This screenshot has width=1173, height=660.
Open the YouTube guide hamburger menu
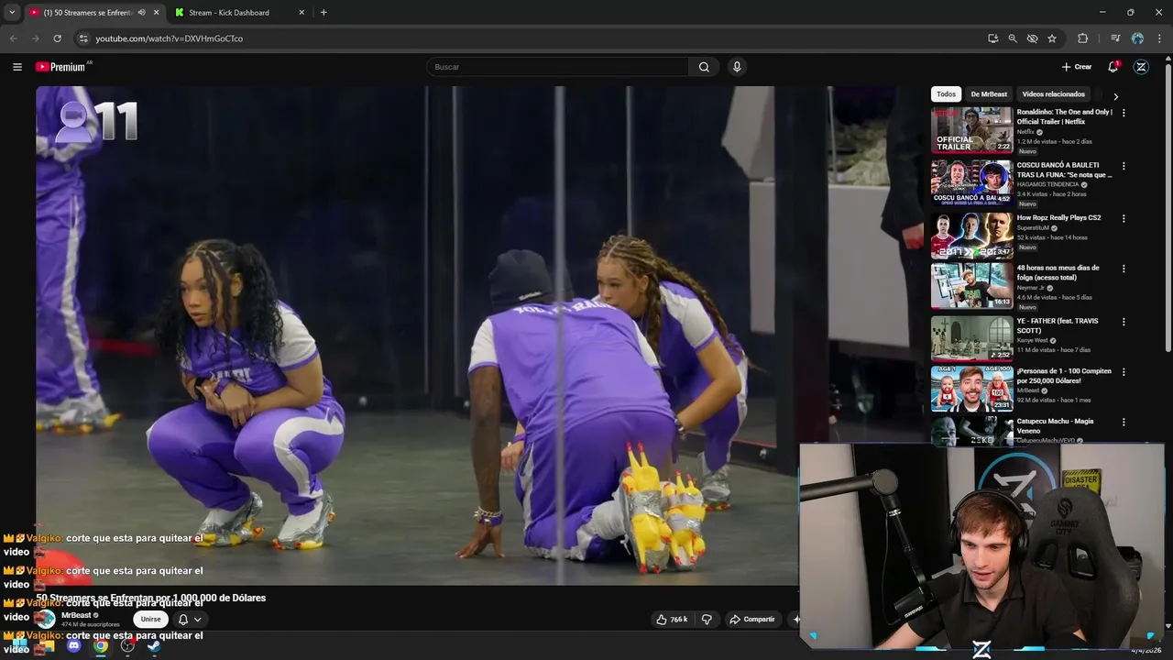tap(16, 67)
